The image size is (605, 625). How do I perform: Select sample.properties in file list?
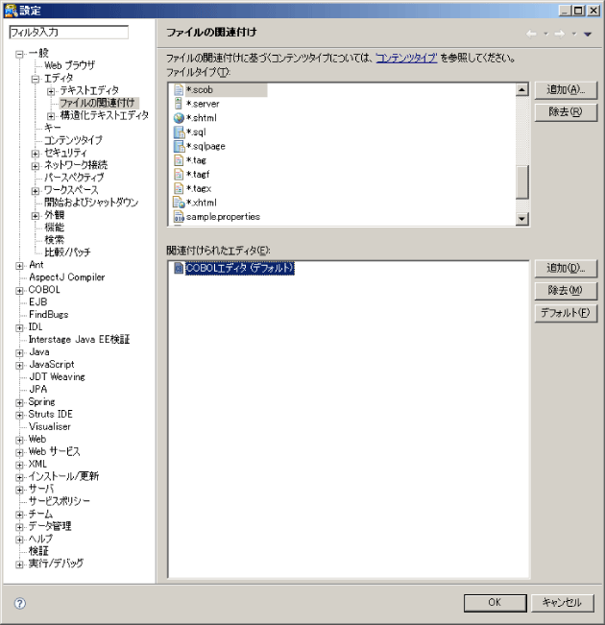[x=223, y=217]
